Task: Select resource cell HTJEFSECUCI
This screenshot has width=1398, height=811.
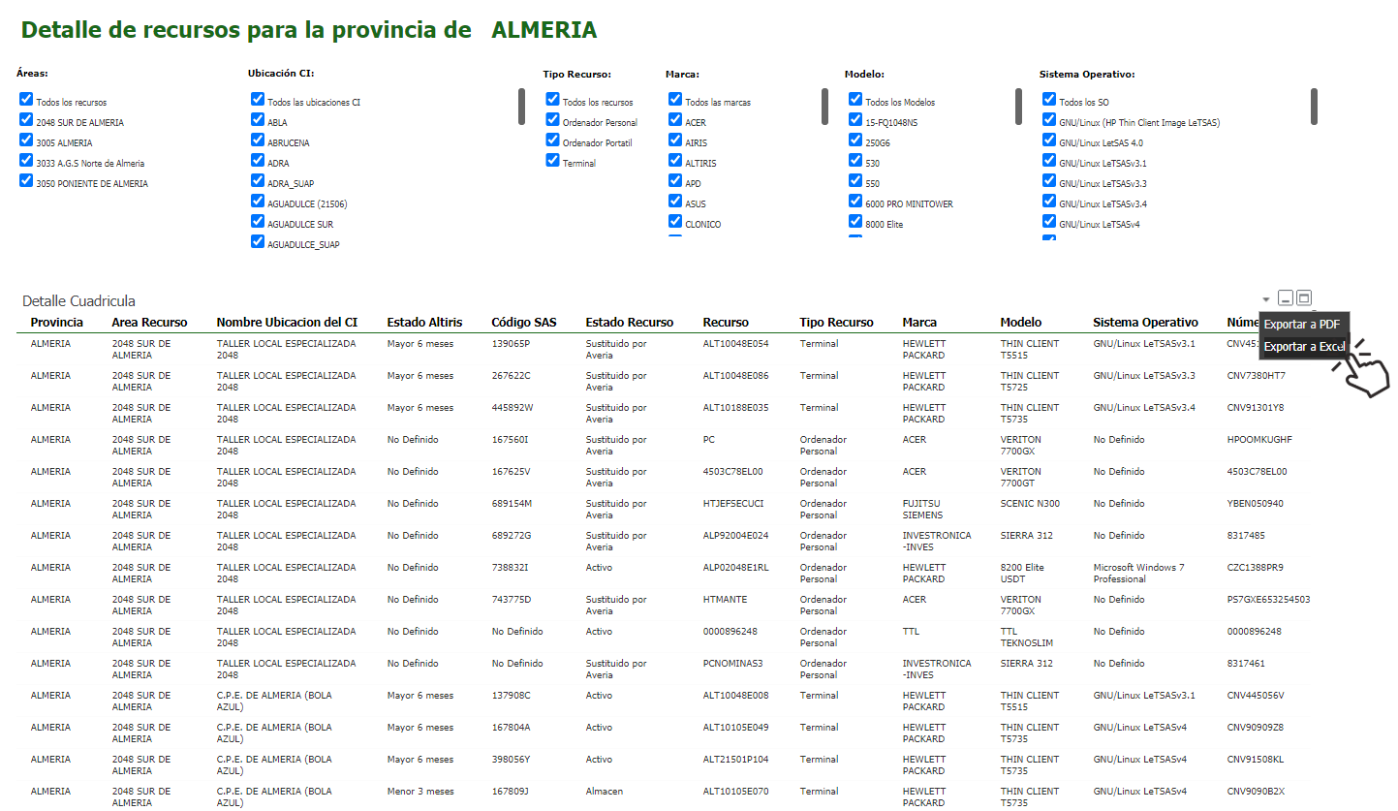Action: [x=733, y=504]
